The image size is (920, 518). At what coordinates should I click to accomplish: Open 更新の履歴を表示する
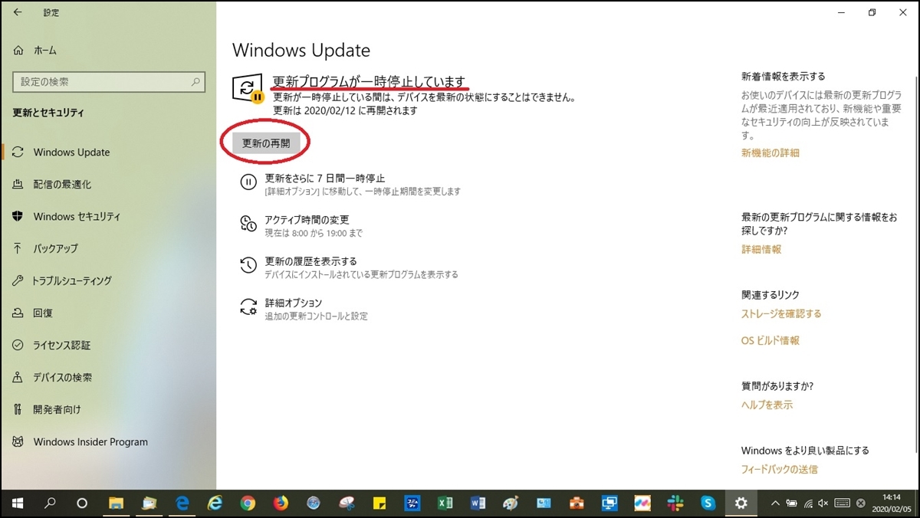click(x=310, y=261)
